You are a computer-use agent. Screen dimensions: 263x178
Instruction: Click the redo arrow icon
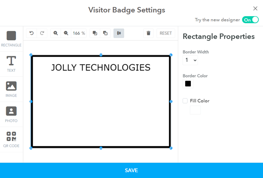42,33
